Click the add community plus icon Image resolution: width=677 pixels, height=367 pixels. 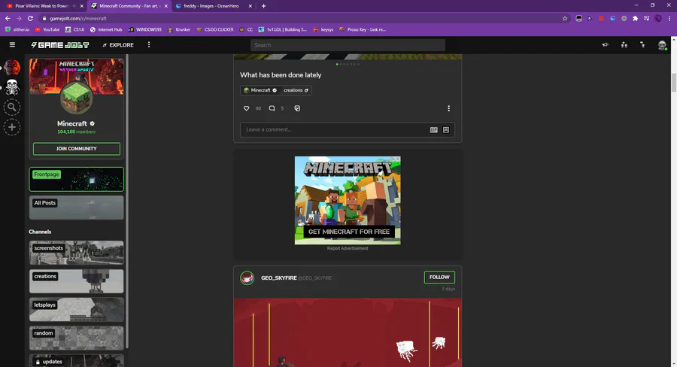point(12,127)
